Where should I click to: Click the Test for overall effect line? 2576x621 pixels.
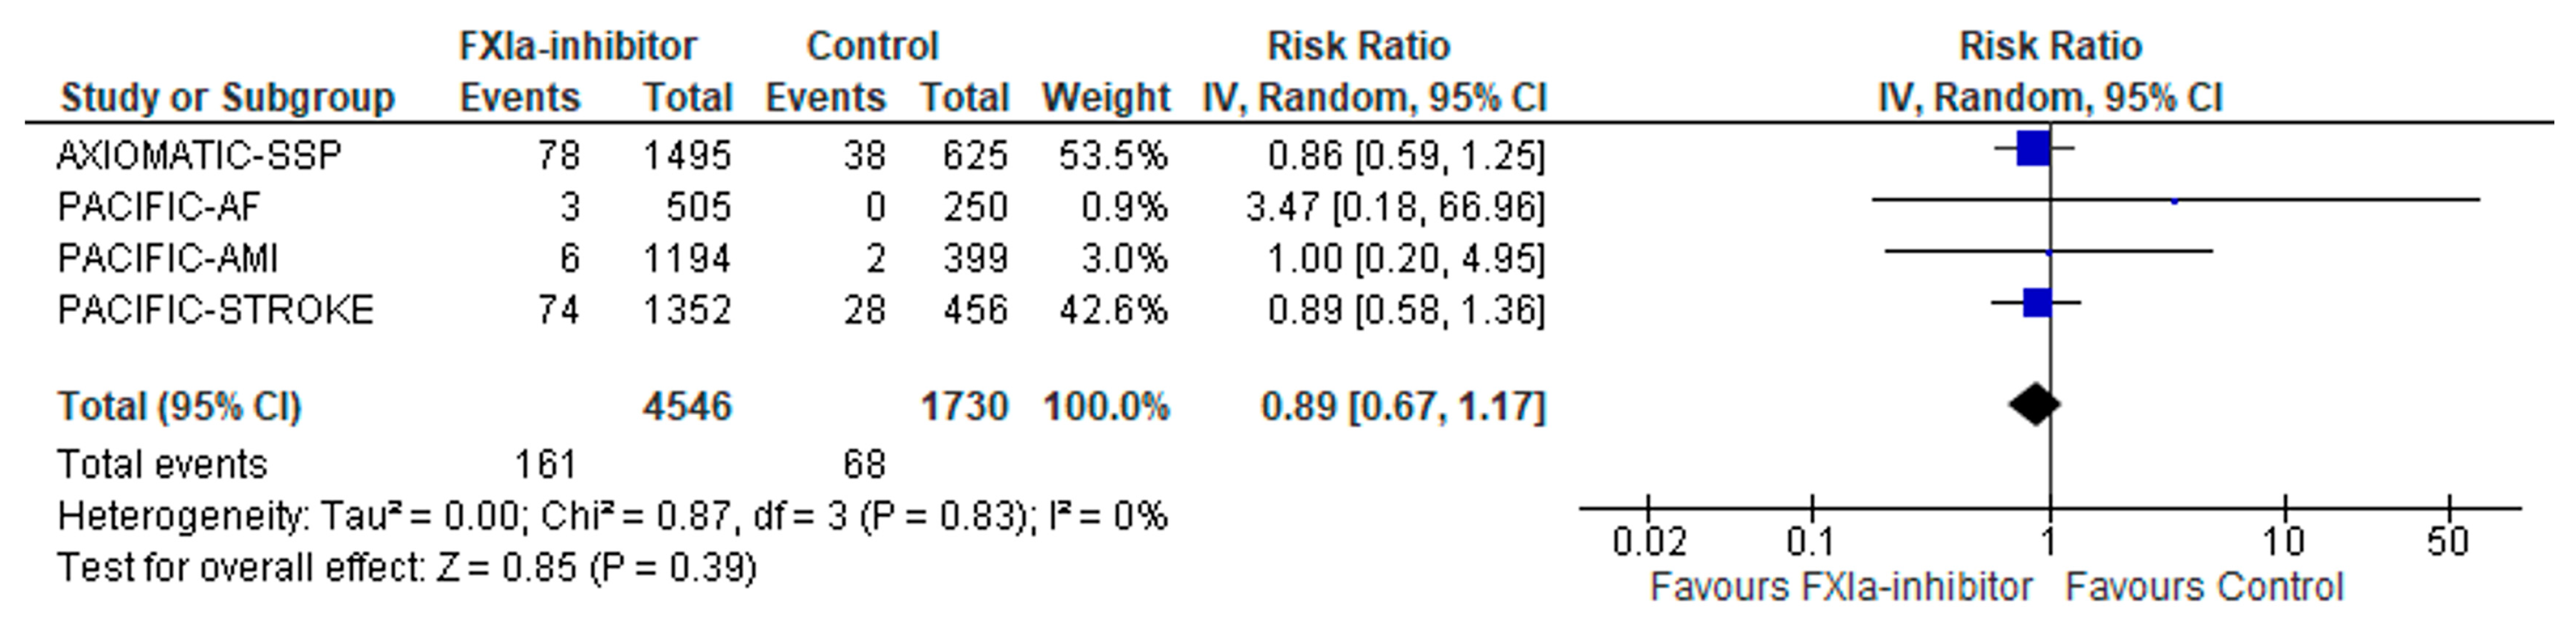(x=406, y=568)
